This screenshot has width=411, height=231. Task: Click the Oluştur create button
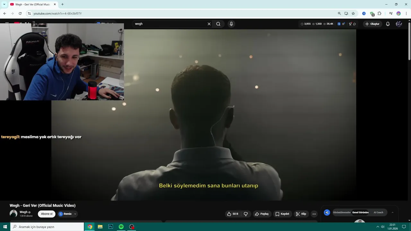[x=372, y=24]
